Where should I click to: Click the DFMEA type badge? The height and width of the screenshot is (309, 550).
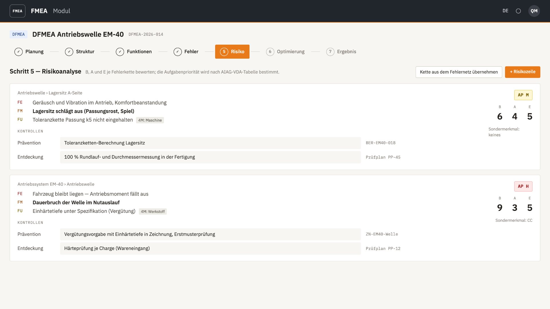pyautogui.click(x=19, y=34)
